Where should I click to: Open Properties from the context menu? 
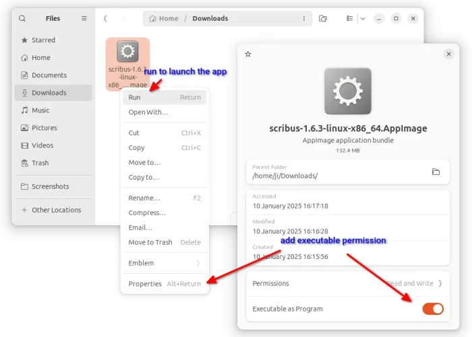coord(165,284)
